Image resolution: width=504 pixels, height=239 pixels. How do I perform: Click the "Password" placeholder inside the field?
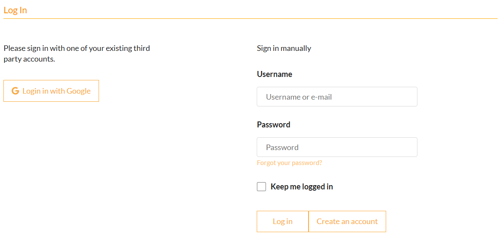(x=282, y=148)
